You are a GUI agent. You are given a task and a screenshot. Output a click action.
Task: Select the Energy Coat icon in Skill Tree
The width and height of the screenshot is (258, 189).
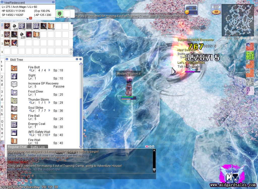click(14, 125)
